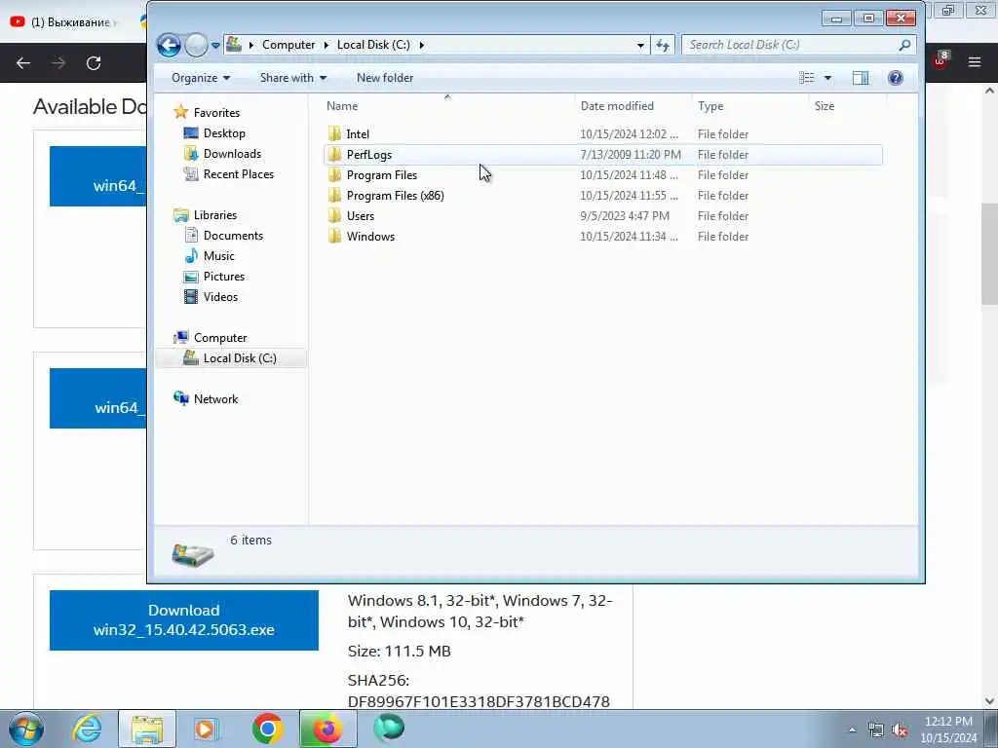
Task: Open Favorites in the navigation pane
Action: point(216,113)
